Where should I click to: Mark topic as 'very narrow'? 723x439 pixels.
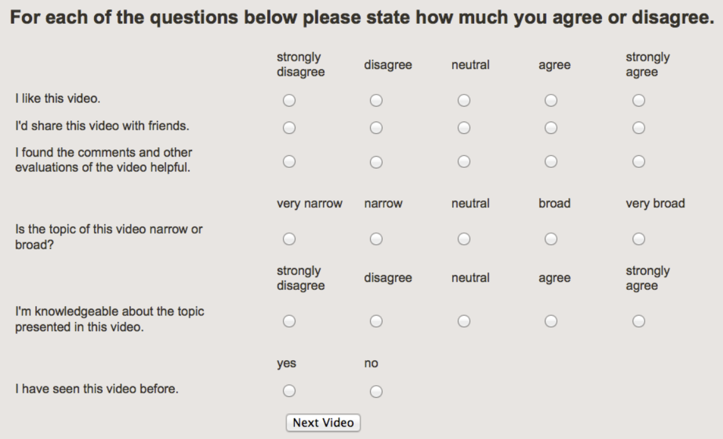[289, 239]
